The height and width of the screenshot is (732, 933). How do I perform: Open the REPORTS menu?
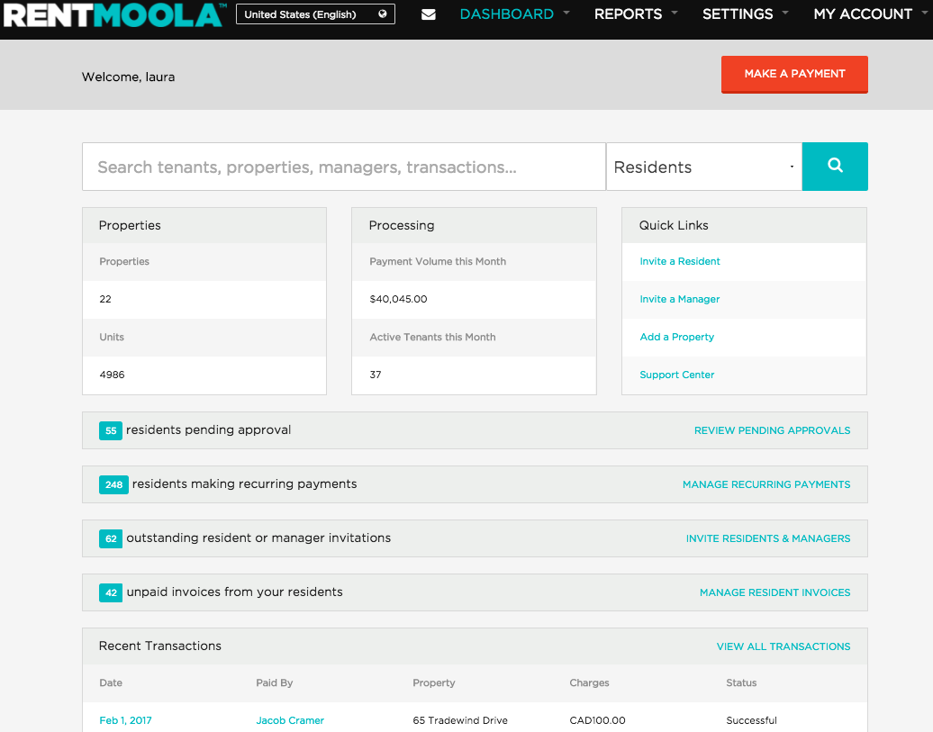628,14
